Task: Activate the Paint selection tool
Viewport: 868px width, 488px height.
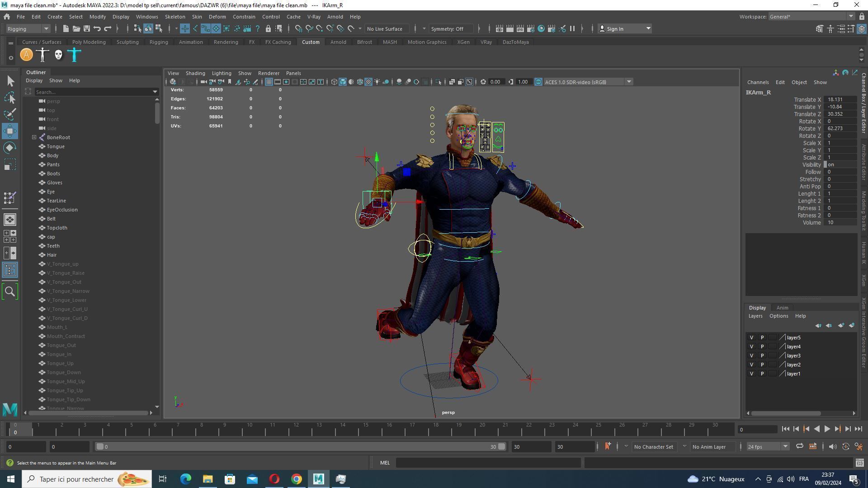Action: 10,114
